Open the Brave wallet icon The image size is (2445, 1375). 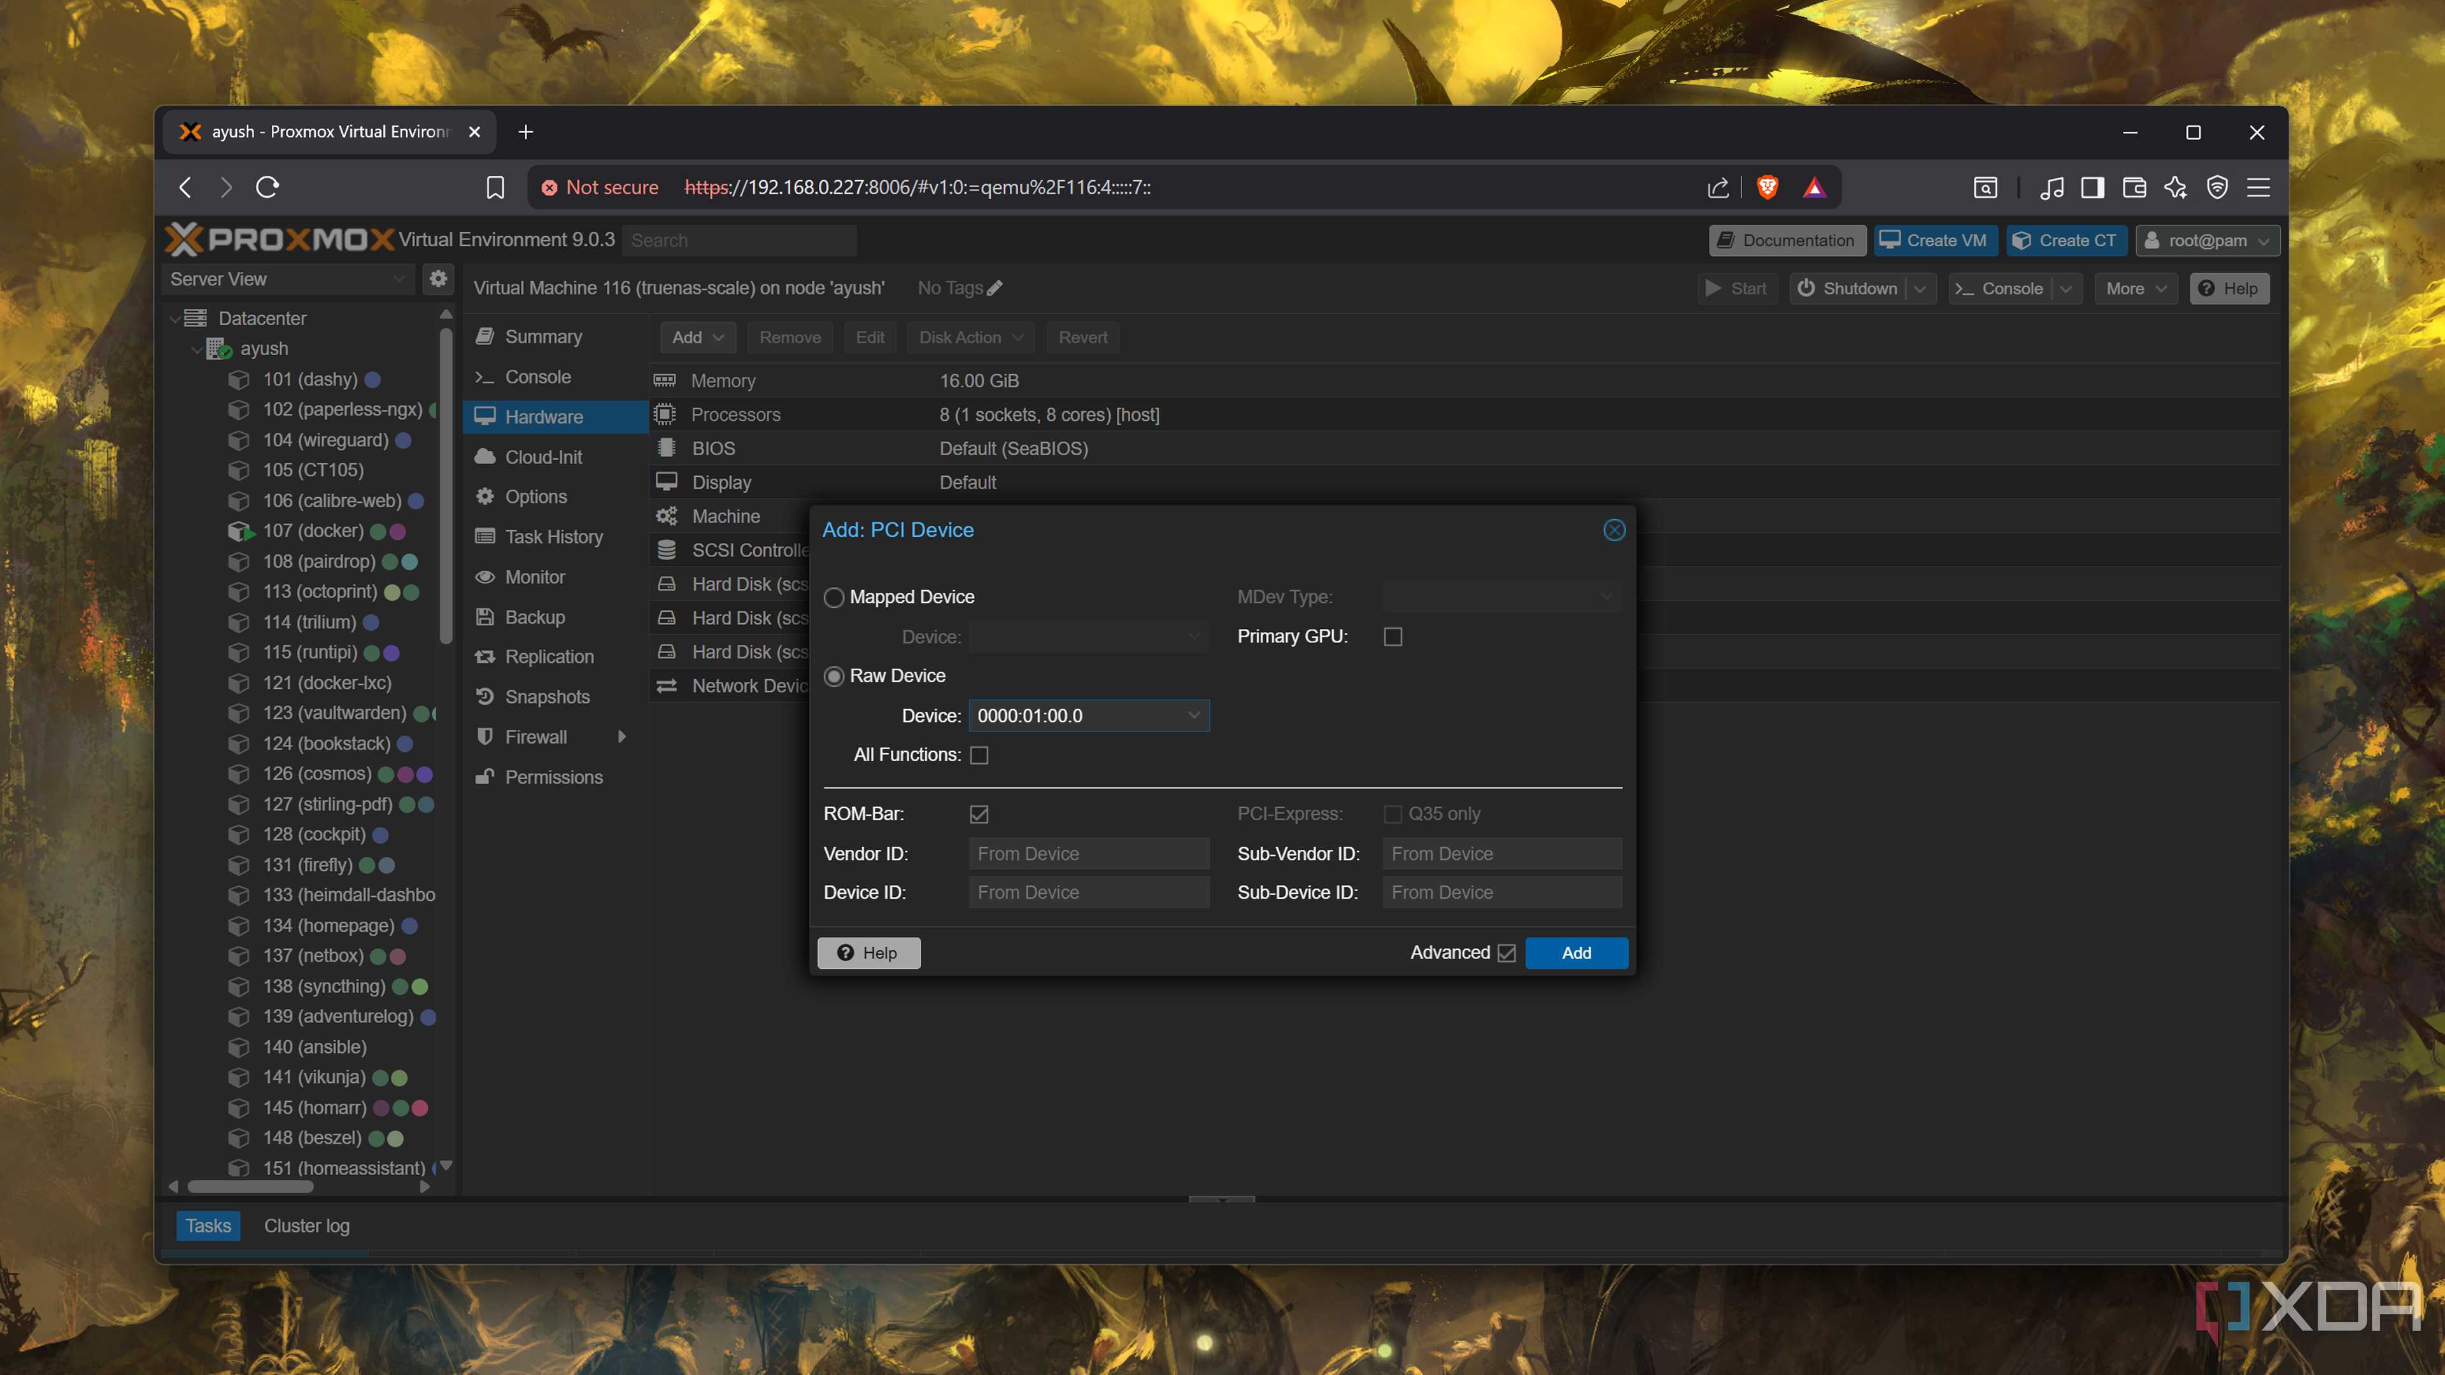[x=2134, y=187]
